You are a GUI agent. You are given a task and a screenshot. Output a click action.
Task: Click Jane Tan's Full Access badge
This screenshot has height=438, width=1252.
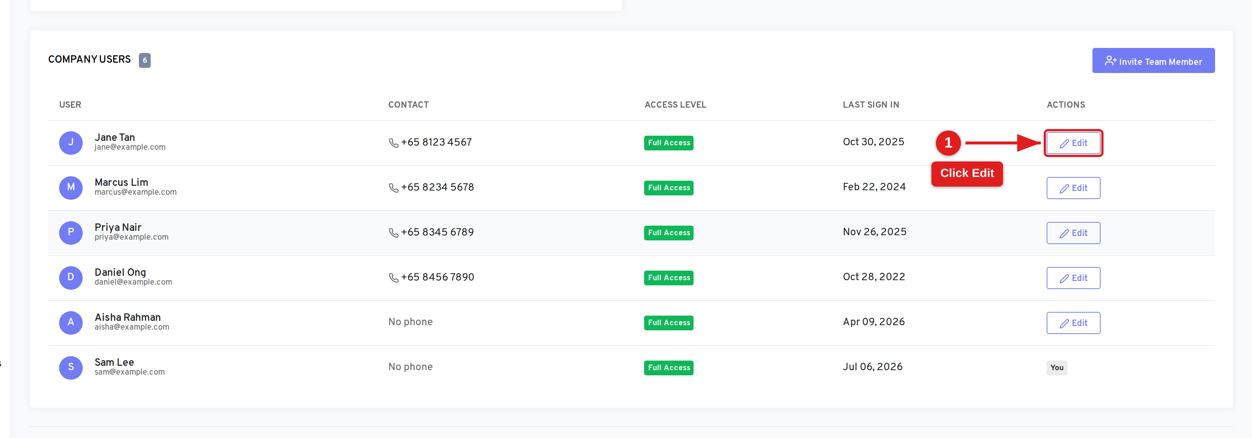(x=668, y=143)
